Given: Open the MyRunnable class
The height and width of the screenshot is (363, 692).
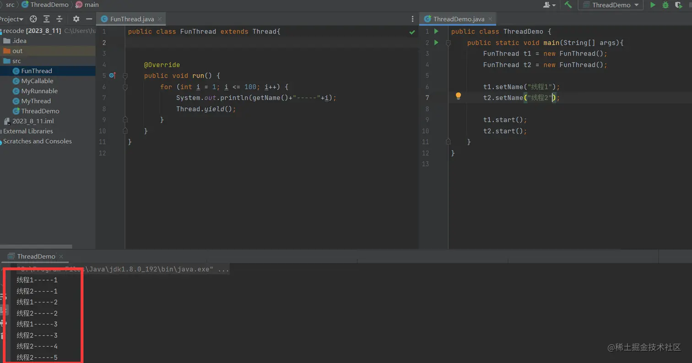Looking at the screenshot, I should tap(48, 91).
